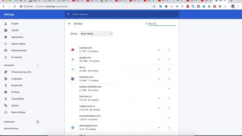Click the browser address bar URL
The height and width of the screenshot is (136, 242).
pyautogui.click(x=51, y=6)
